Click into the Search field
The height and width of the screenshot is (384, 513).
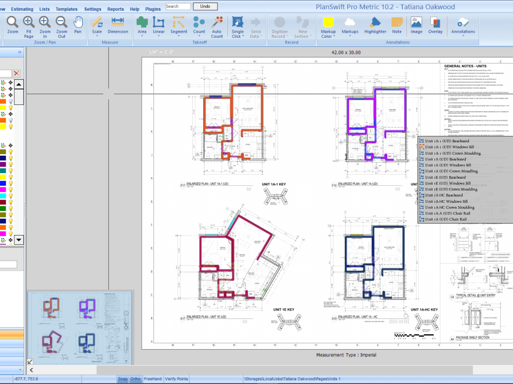click(x=177, y=6)
